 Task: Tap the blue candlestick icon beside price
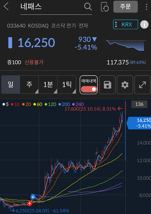click(x=10, y=43)
